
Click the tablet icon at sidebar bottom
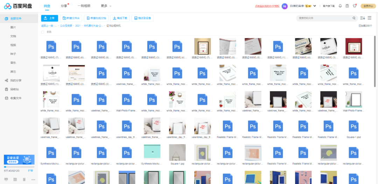click(15, 179)
